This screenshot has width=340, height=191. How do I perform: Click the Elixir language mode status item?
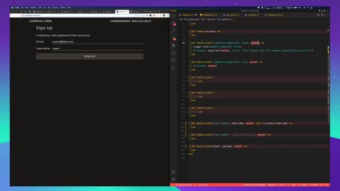tap(294, 185)
